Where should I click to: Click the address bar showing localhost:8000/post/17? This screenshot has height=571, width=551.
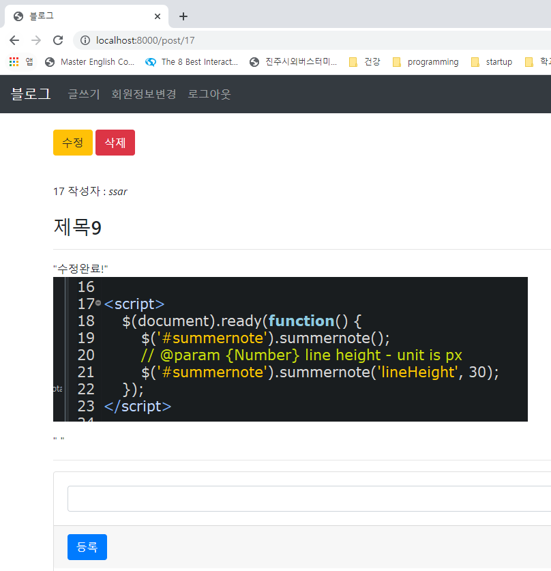coord(313,40)
